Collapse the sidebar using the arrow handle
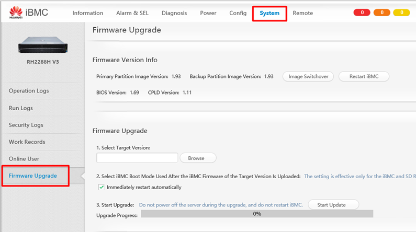Screen dimensions: 416x232 (81, 176)
